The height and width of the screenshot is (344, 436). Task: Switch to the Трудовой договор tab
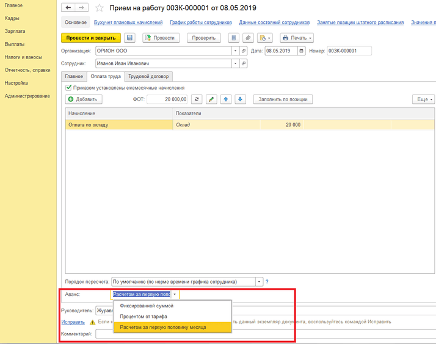(148, 76)
